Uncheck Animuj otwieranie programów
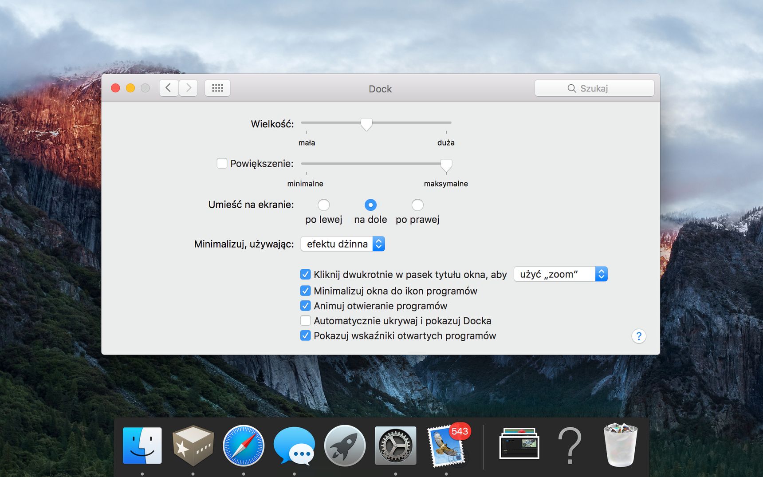The height and width of the screenshot is (477, 763). [305, 306]
